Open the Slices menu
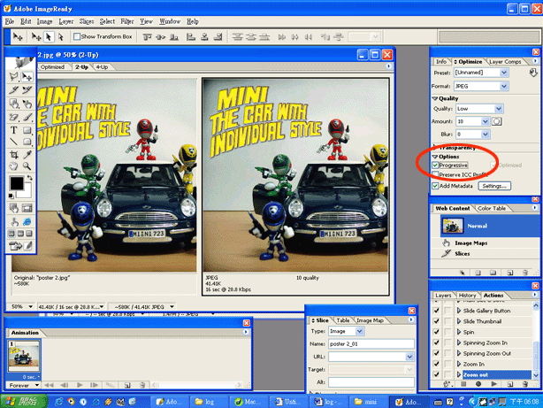543x408 pixels. click(x=87, y=21)
